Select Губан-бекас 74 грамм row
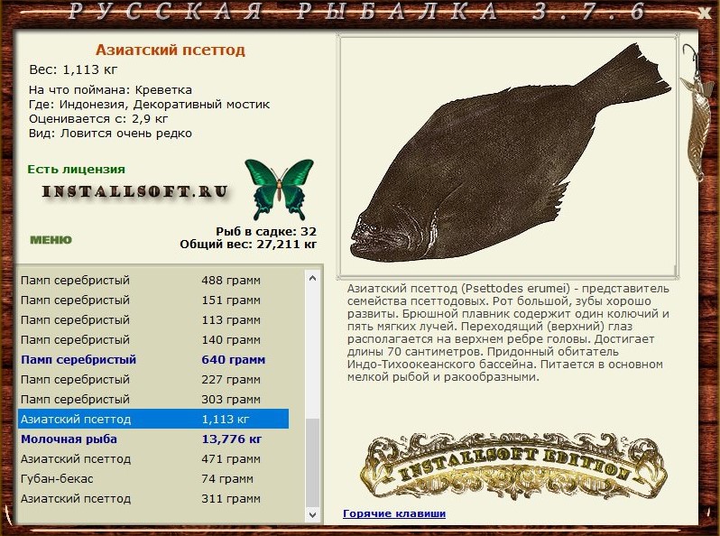The image size is (720, 536). pyautogui.click(x=153, y=478)
